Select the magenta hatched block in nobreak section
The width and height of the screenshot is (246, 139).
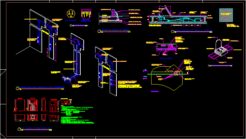[113, 12]
